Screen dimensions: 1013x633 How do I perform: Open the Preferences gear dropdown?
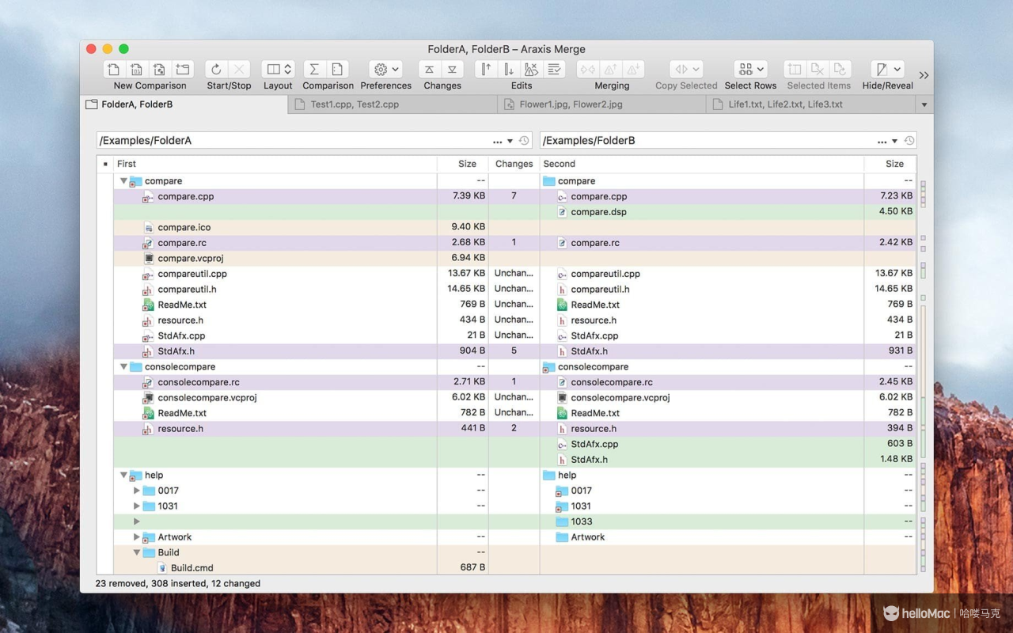click(386, 70)
